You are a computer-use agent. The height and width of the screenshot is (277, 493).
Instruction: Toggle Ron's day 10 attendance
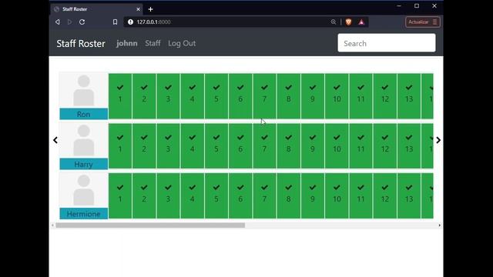(337, 96)
